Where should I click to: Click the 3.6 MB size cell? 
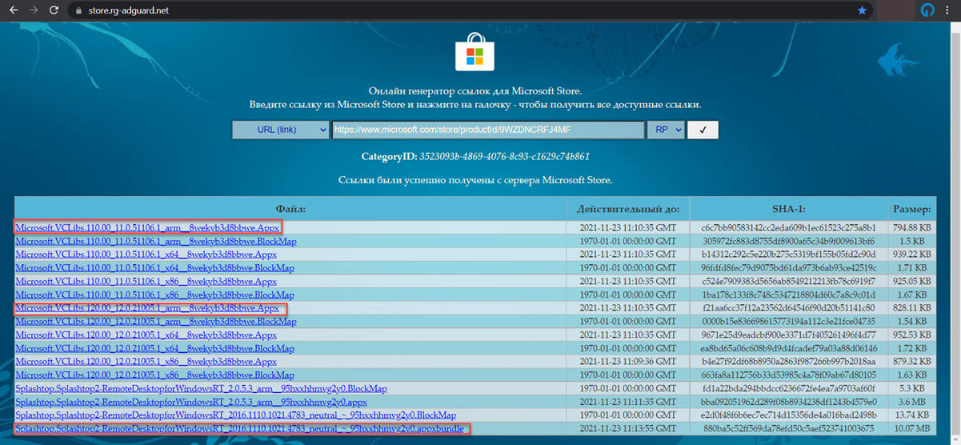[913, 403]
